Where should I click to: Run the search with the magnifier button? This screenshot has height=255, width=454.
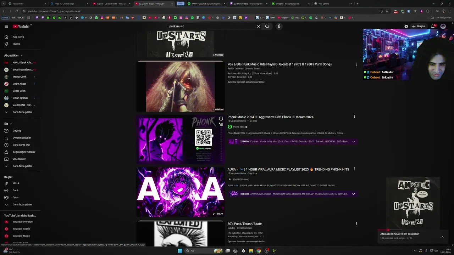(x=267, y=26)
